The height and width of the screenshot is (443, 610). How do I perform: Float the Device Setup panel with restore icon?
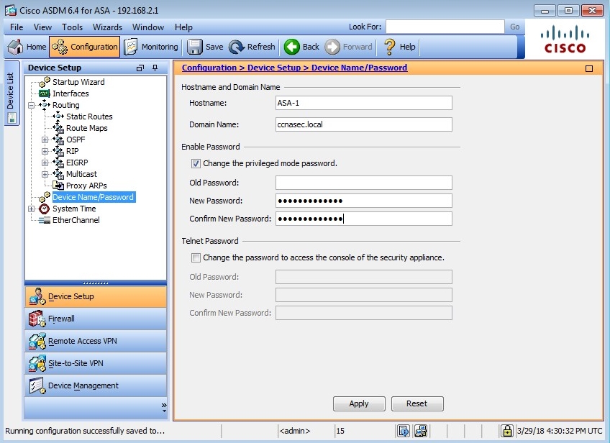click(140, 68)
